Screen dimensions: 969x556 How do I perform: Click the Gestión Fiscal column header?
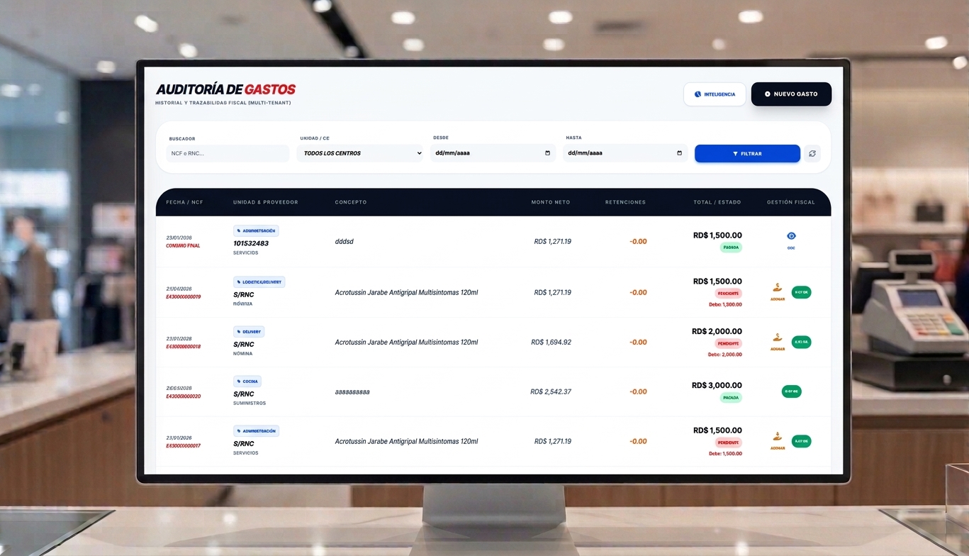point(791,202)
